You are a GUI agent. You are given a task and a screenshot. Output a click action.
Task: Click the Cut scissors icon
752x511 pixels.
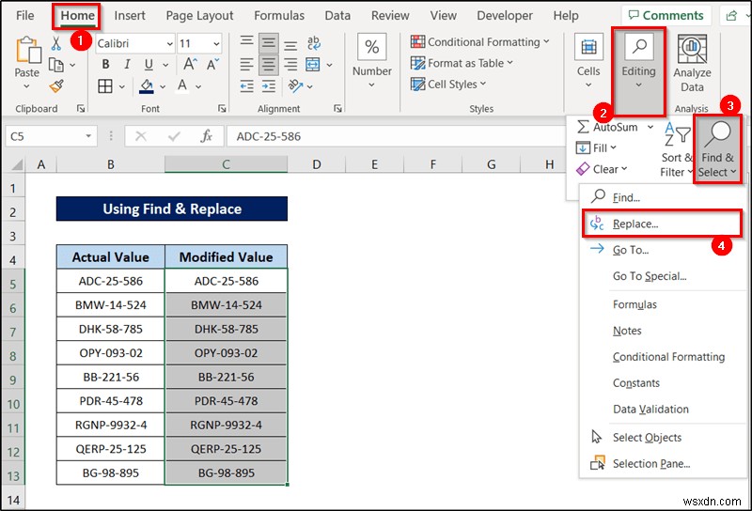[56, 44]
